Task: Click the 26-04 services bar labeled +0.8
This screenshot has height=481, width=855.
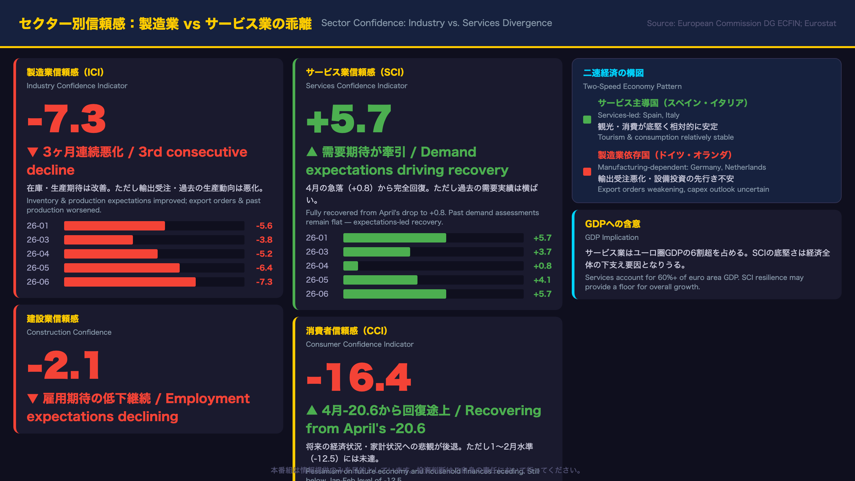Action: point(433,266)
